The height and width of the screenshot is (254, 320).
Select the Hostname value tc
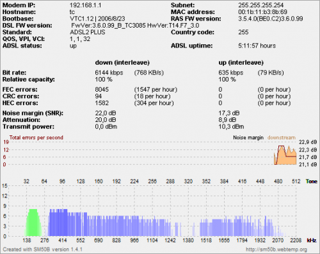tap(72, 12)
